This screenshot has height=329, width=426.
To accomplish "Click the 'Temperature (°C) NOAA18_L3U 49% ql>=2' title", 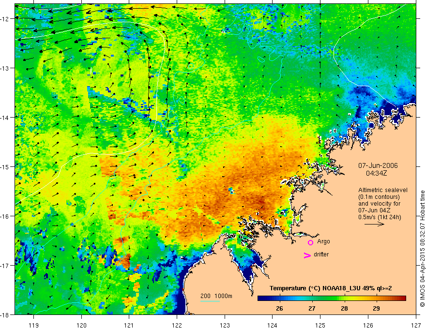I will (331, 288).
